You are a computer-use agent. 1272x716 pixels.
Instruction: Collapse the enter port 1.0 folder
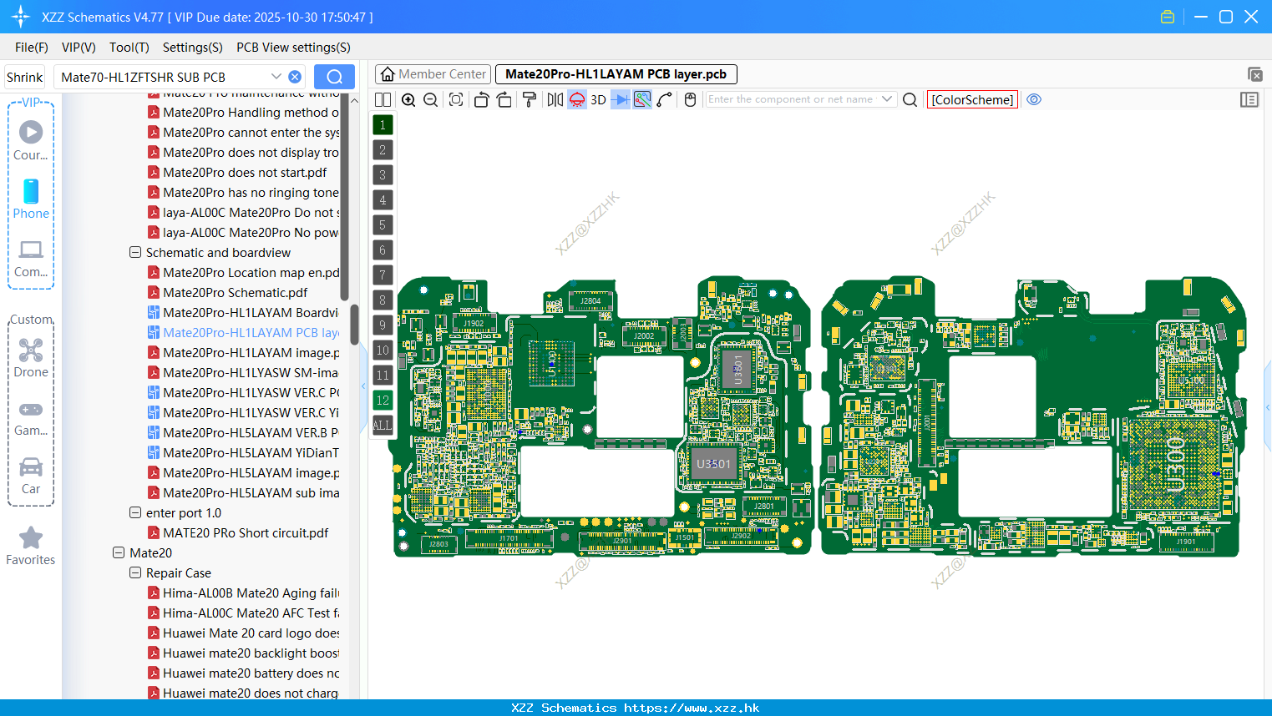click(135, 512)
